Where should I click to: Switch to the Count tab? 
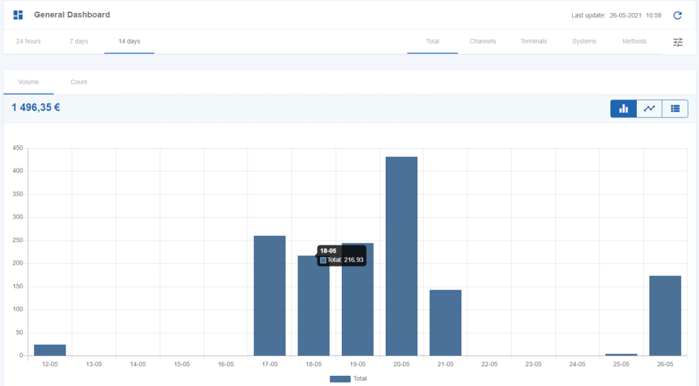point(79,82)
